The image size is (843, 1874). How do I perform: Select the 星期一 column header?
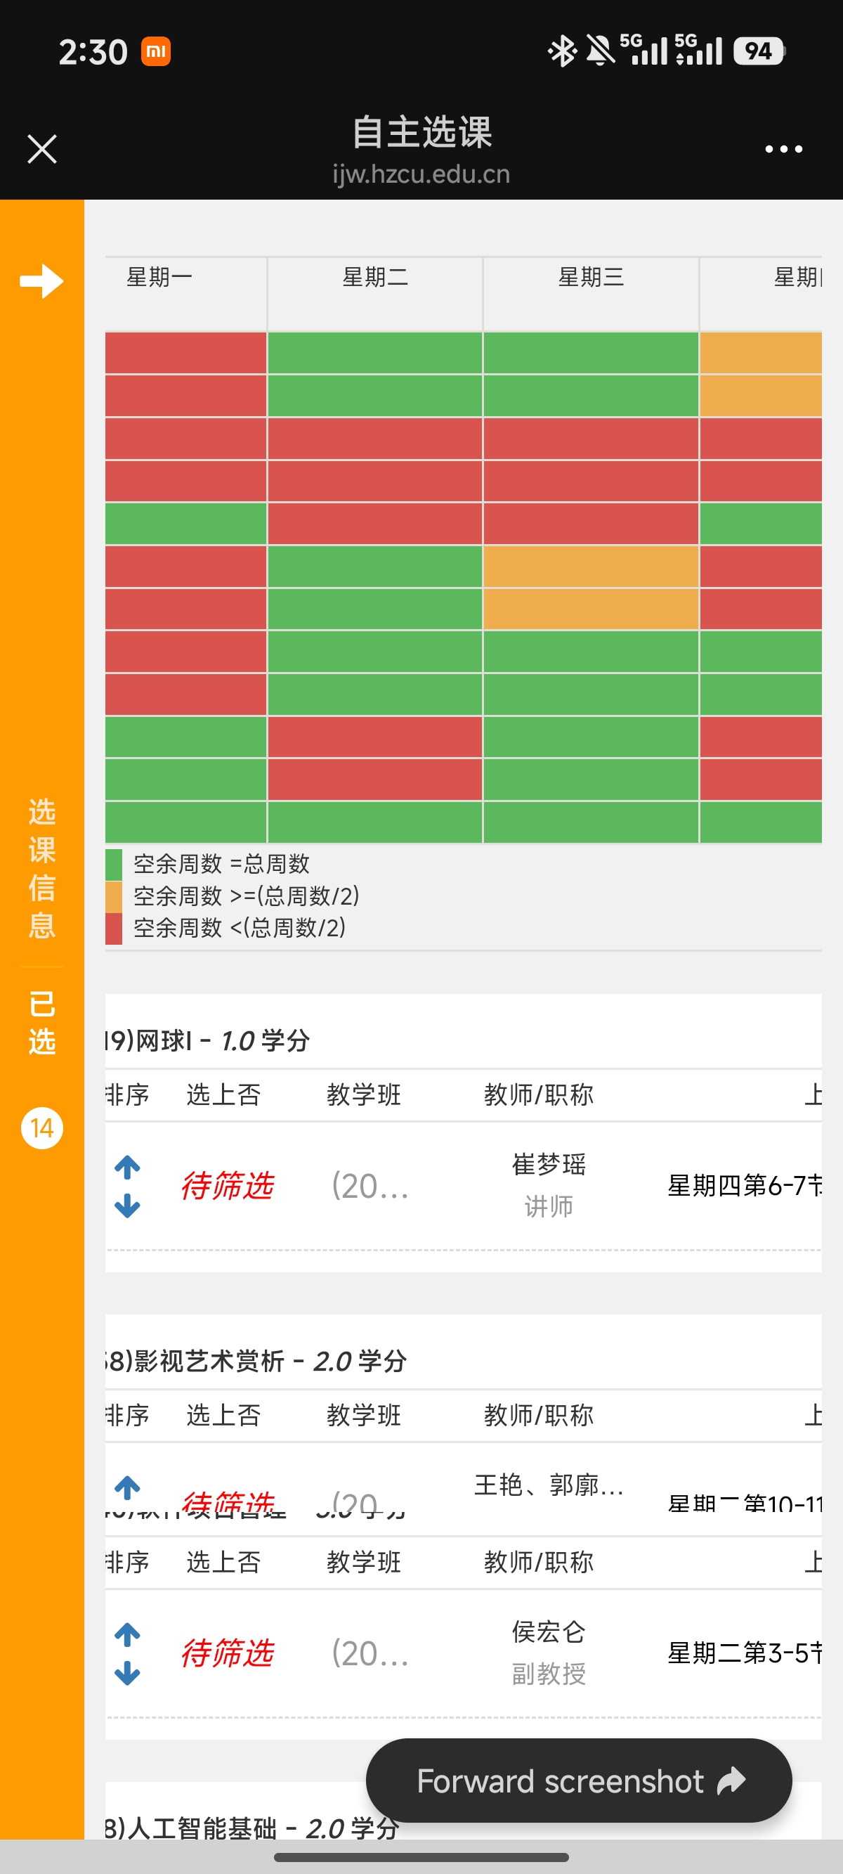(x=159, y=277)
